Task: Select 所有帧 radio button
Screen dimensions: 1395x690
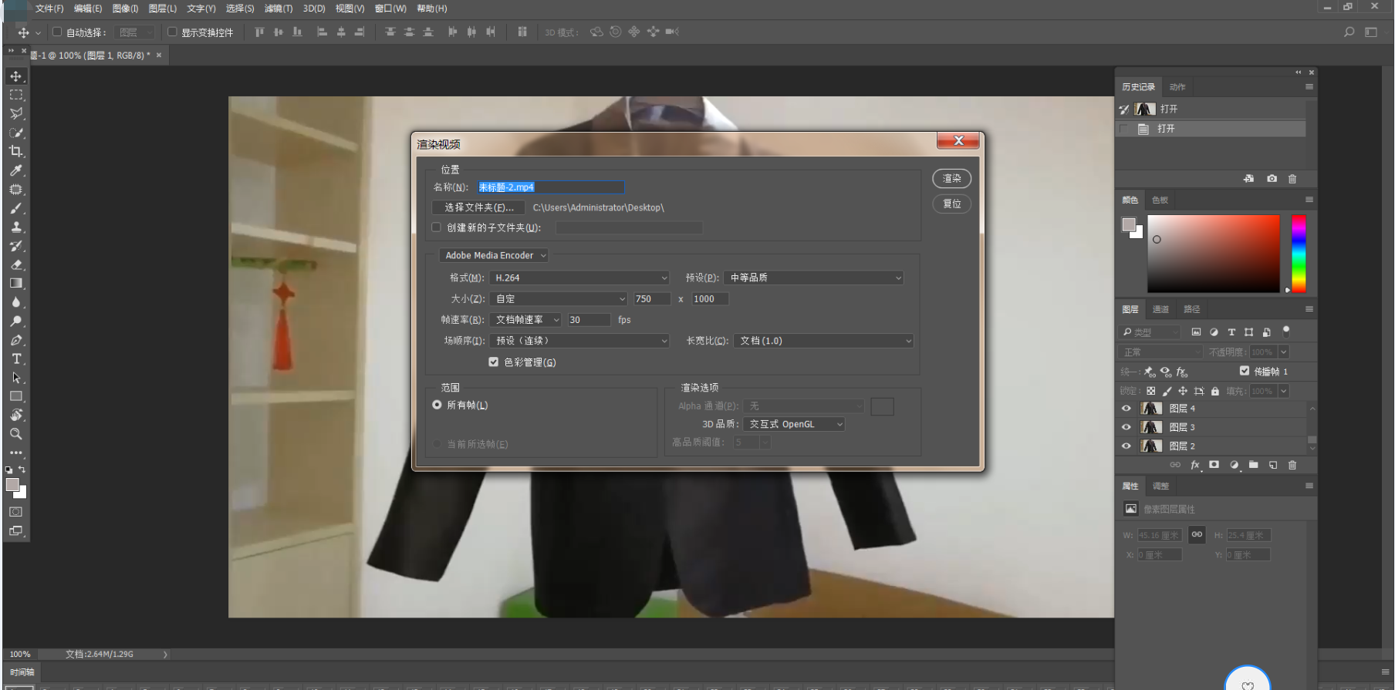Action: [x=437, y=405]
